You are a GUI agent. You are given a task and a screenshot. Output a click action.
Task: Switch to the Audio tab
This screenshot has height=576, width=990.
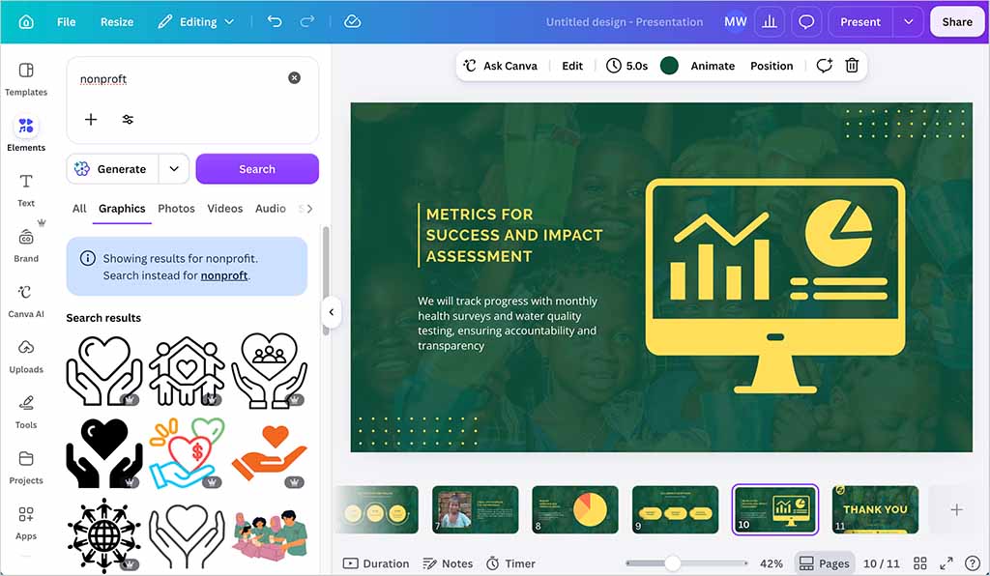(x=271, y=209)
